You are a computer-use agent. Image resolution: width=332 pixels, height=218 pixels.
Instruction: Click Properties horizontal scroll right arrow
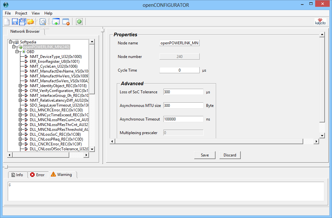click(x=316, y=141)
